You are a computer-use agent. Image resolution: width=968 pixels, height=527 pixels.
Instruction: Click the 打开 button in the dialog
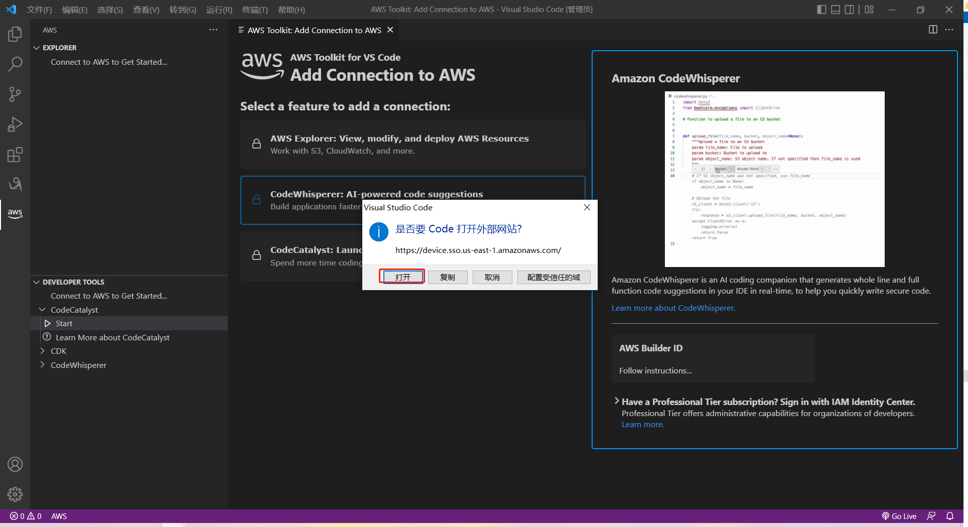402,277
